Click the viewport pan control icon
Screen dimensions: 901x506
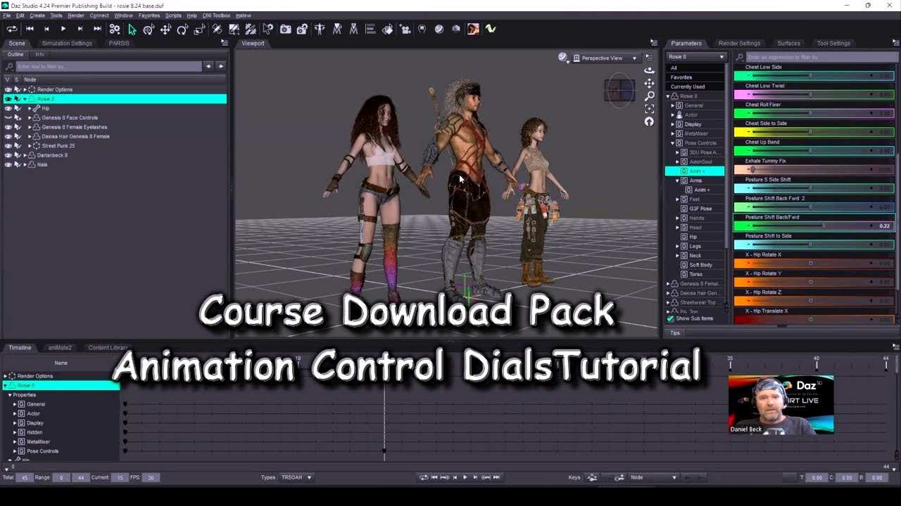[x=649, y=83]
